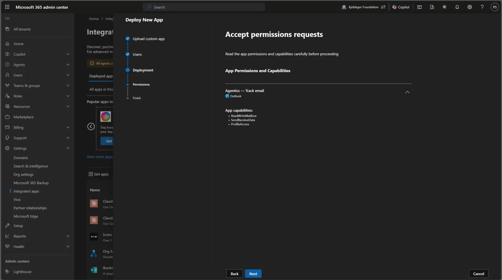This screenshot has height=280, width=502.
Task: Open the Copilot button in header
Action: [x=401, y=7]
